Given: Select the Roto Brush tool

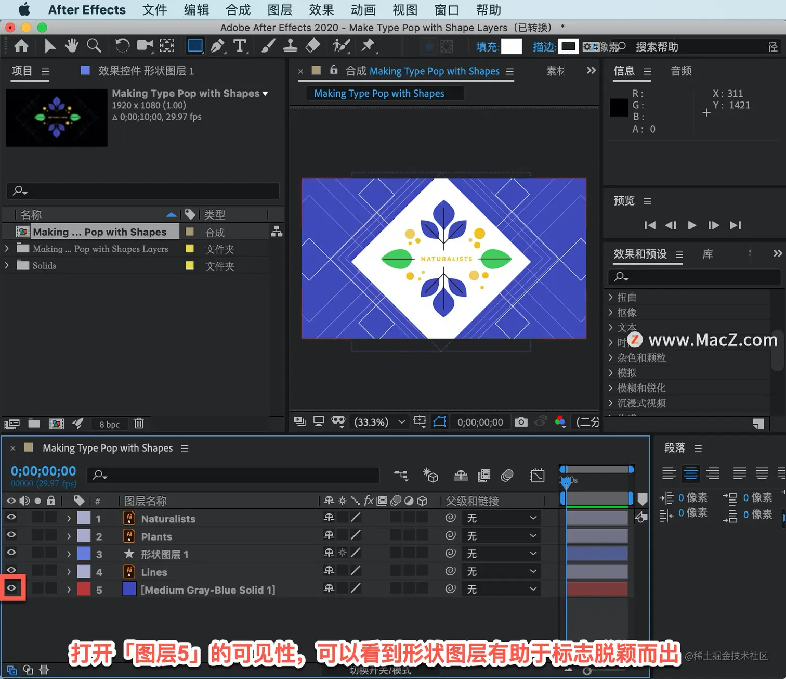Looking at the screenshot, I should tap(341, 46).
